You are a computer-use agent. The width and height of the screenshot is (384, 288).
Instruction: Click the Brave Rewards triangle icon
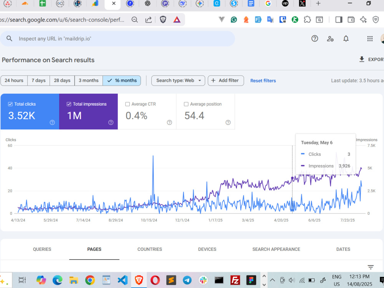[177, 20]
